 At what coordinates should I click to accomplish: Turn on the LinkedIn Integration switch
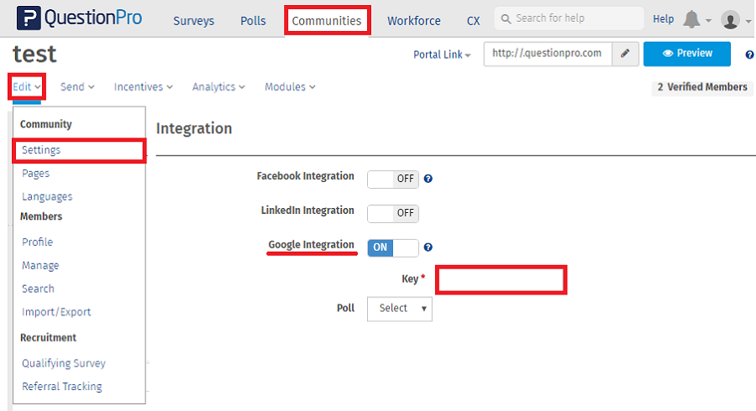(393, 213)
